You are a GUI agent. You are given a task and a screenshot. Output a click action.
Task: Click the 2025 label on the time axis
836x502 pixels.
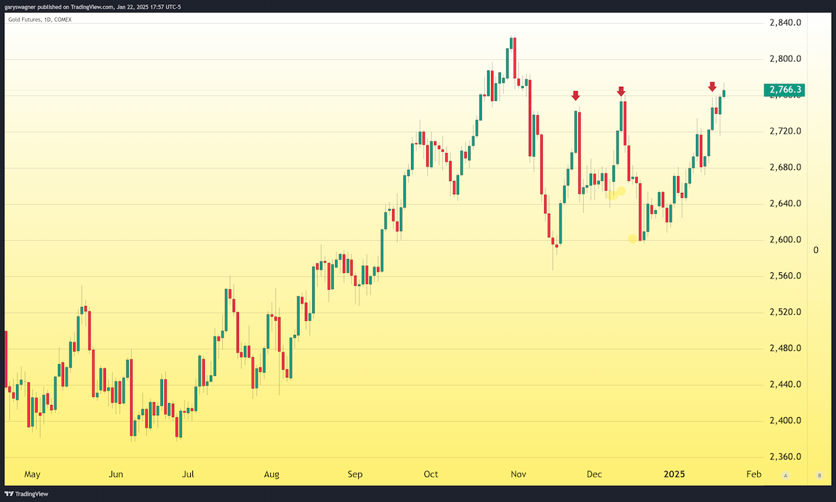[674, 474]
